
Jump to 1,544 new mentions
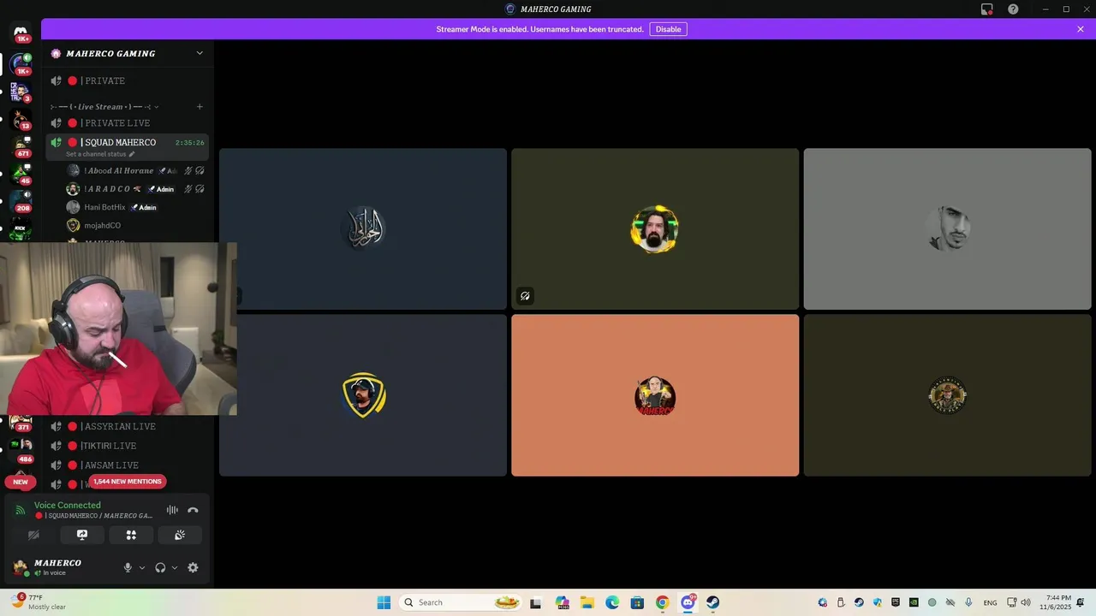128,482
